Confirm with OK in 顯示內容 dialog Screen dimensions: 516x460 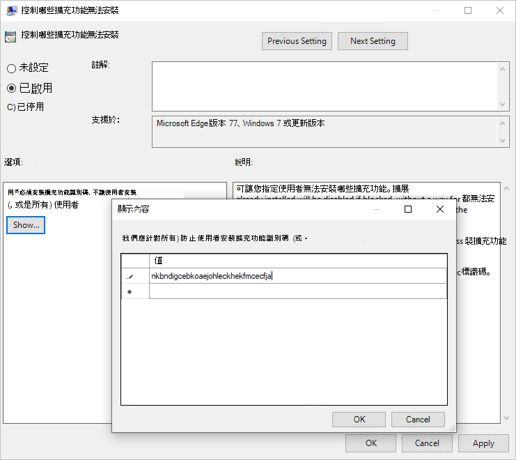[x=359, y=420]
